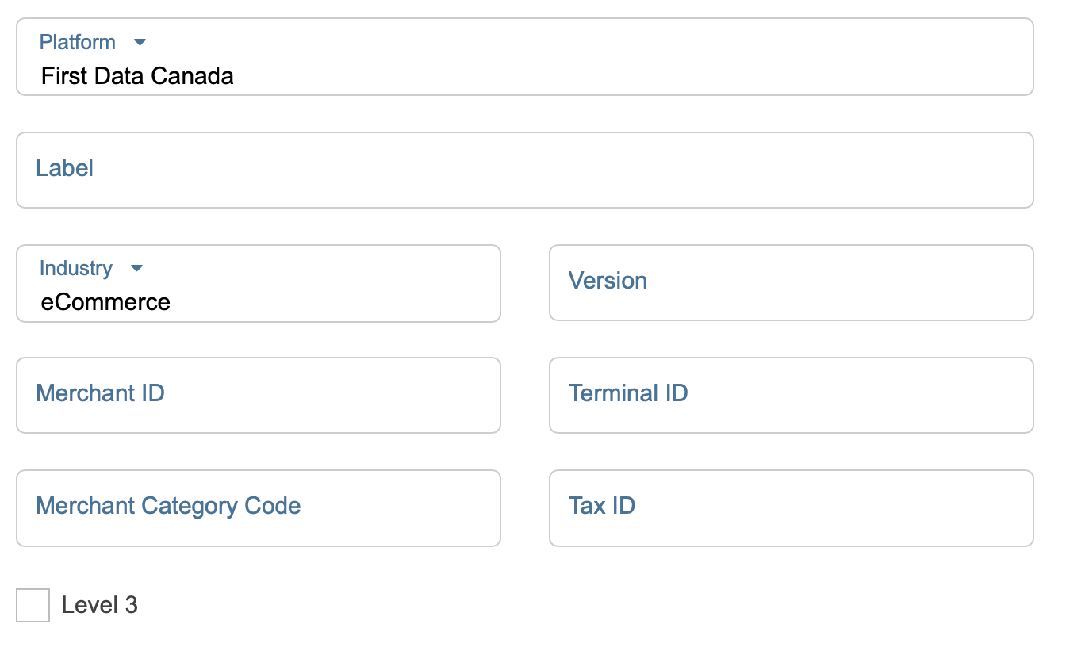
Task: Click the Platform caption text
Action: [78, 42]
